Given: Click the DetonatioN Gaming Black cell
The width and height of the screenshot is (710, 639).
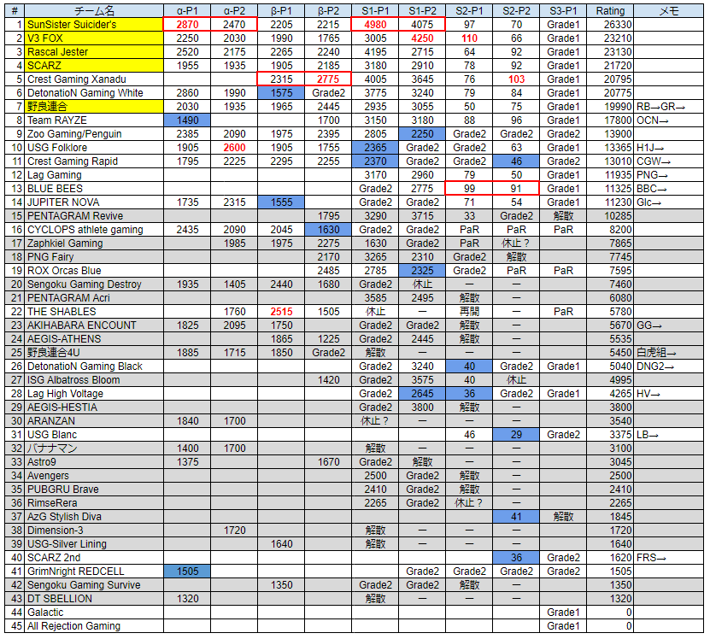Looking at the screenshot, I should [x=94, y=366].
